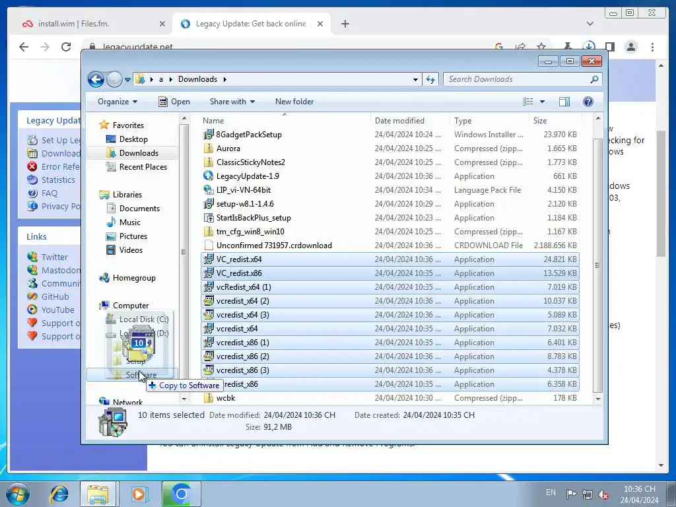Select ClassicStickyNotes2 zip icon

pos(209,162)
